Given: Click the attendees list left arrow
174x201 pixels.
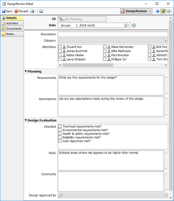Looking at the screenshot, I should tap(60, 65).
